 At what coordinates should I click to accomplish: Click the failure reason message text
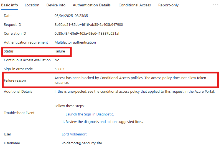(130, 80)
